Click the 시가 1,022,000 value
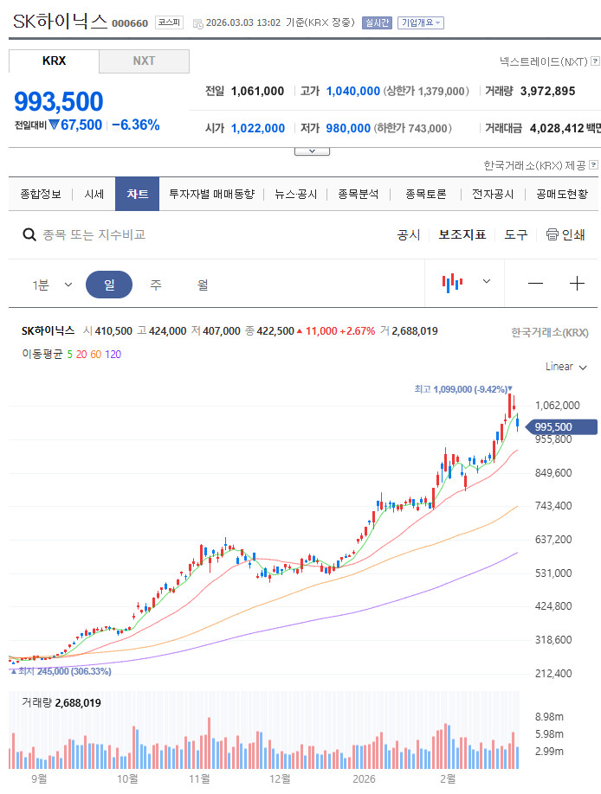The width and height of the screenshot is (601, 794). (258, 128)
